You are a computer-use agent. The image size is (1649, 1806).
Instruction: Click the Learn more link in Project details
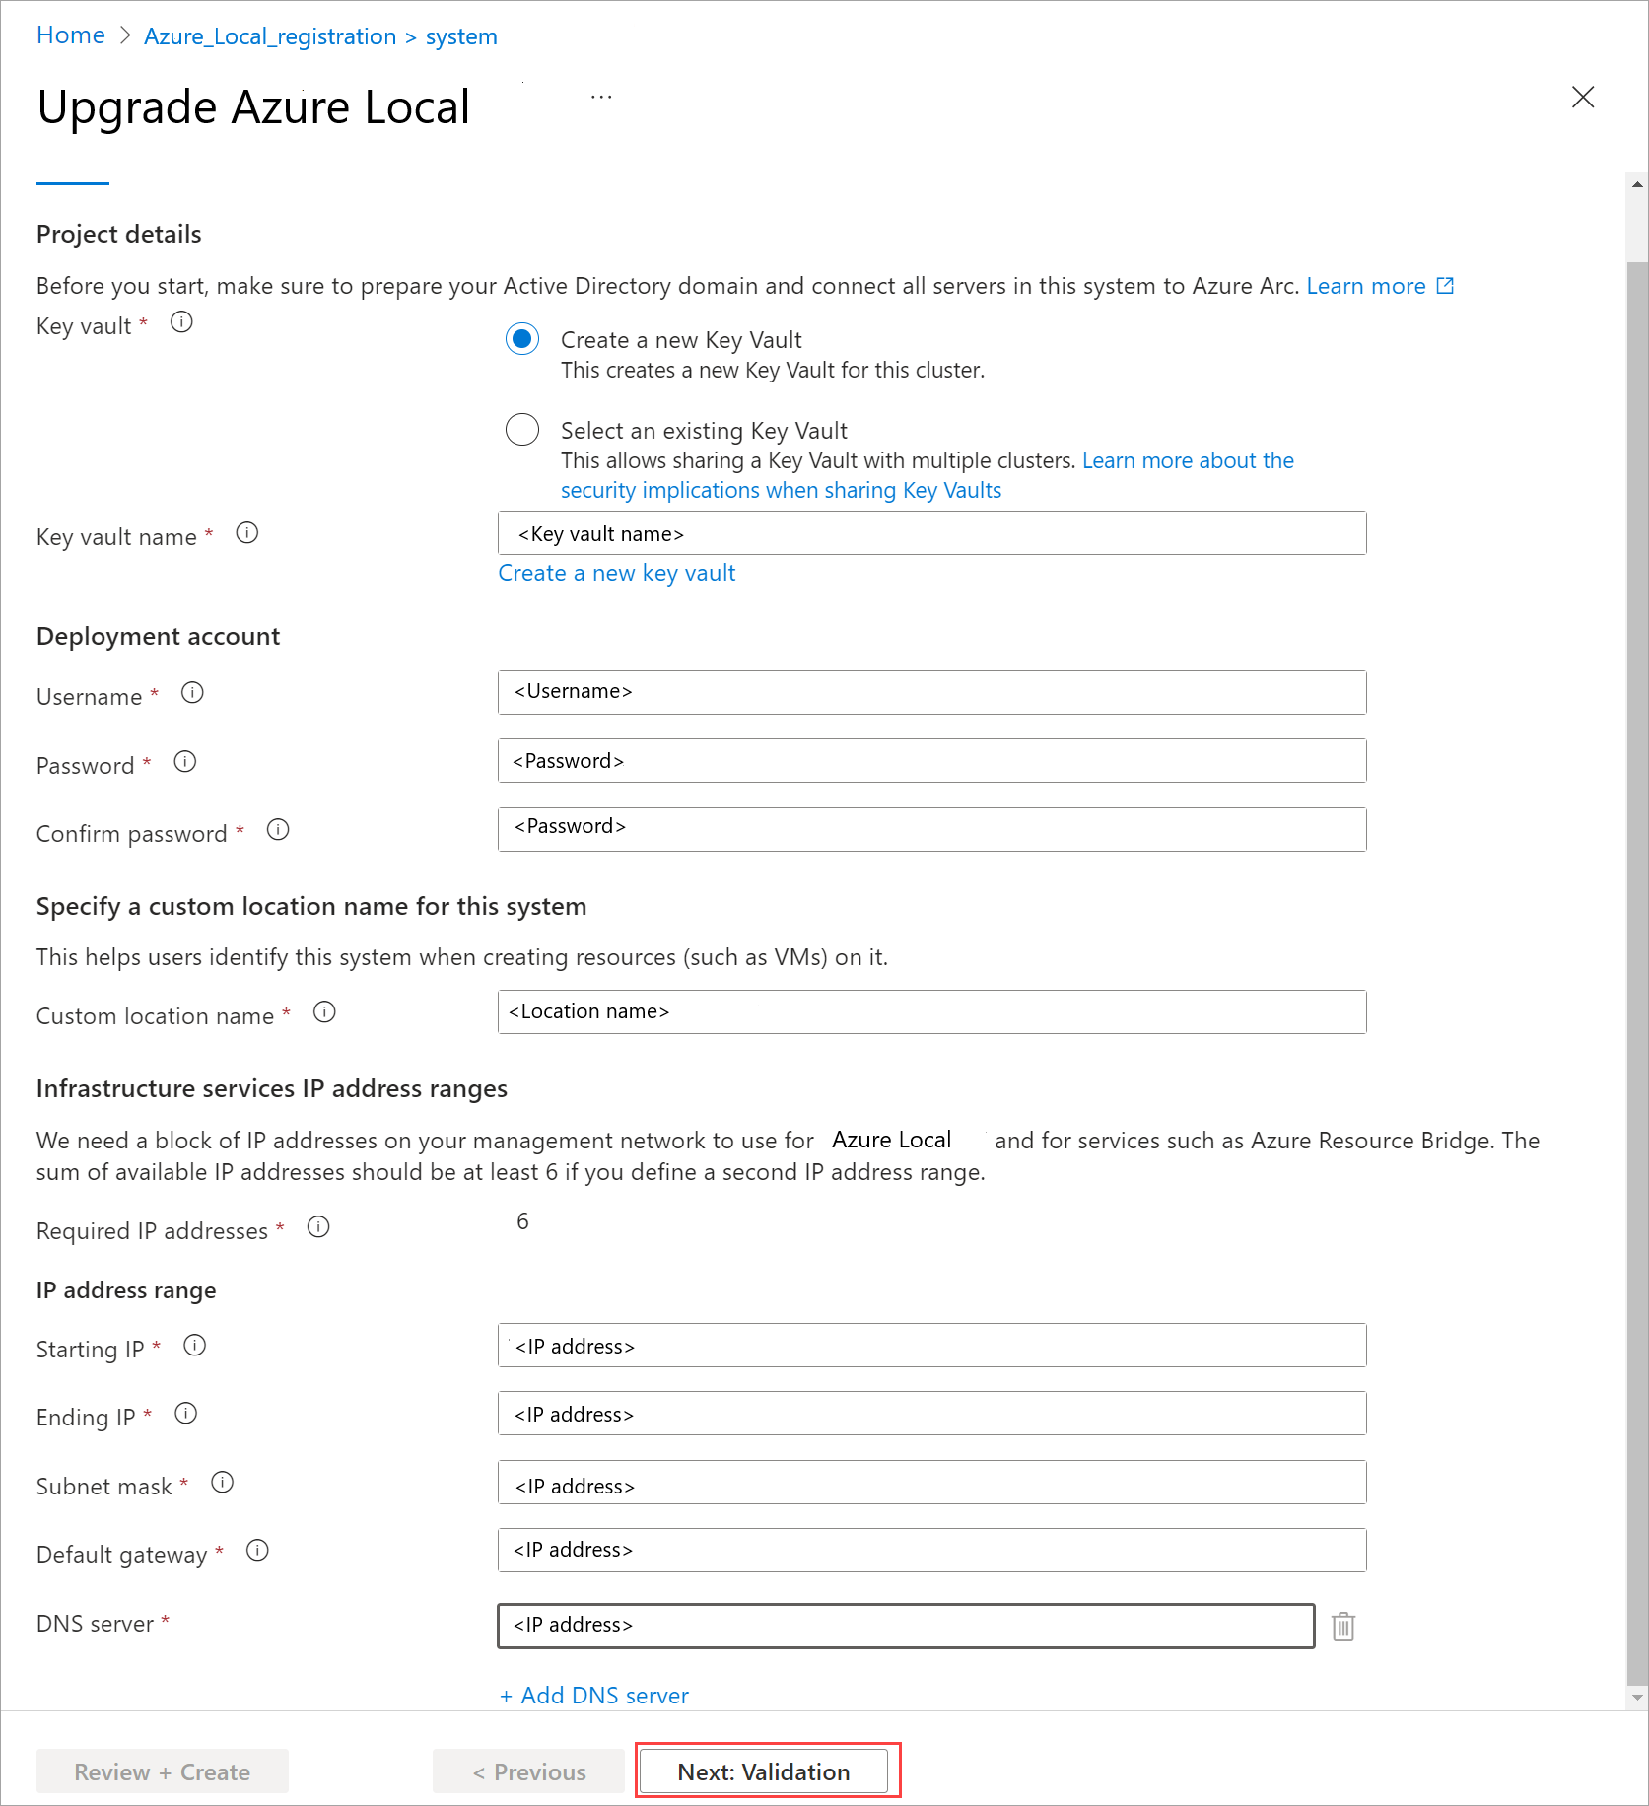[x=1366, y=286]
